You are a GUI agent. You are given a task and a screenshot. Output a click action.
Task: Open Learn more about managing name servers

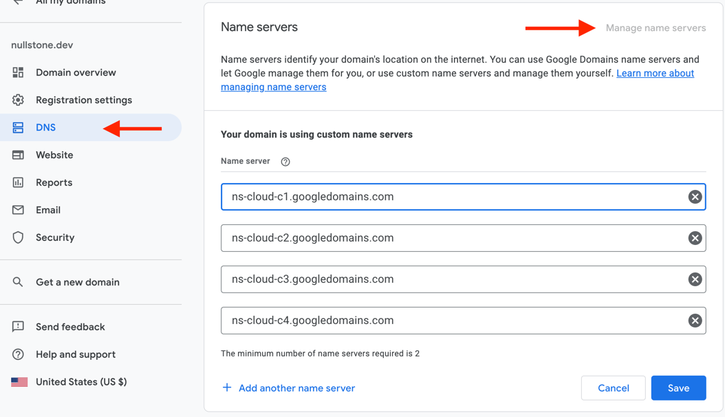tap(655, 73)
